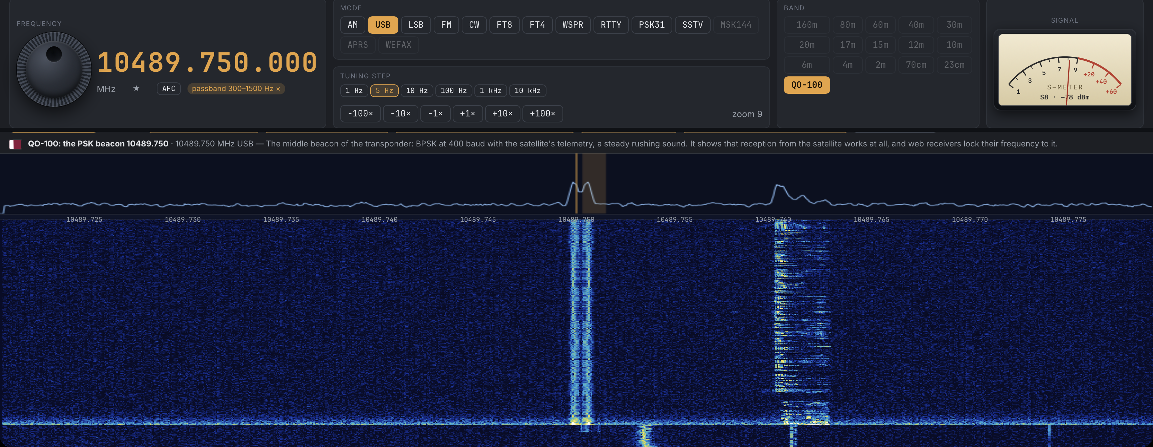Choose SSTV mode
Viewport: 1153px width, 447px height.
(692, 25)
